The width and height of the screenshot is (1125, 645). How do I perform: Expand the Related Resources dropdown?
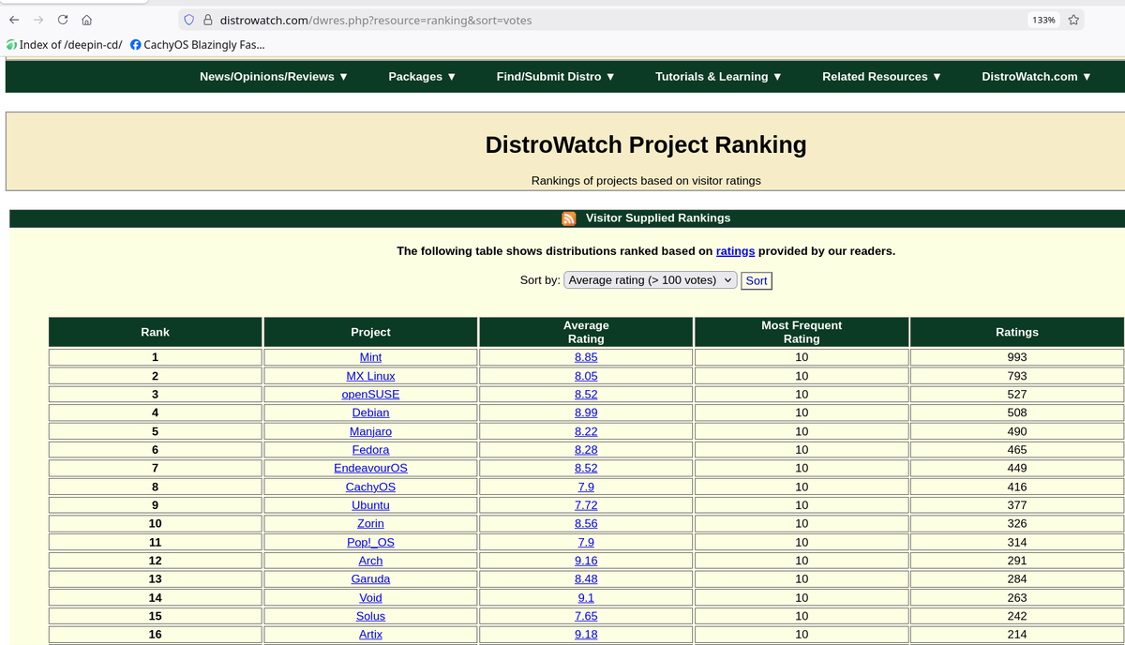(880, 76)
